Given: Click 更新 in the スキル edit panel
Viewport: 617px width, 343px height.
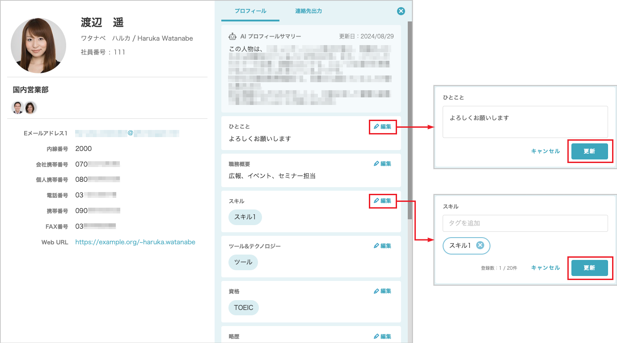Looking at the screenshot, I should coord(589,268).
